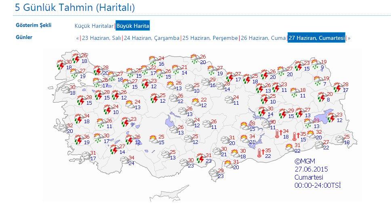Switch to 25 Haziran, Perşembe day
This screenshot has width=391, height=207.
pyautogui.click(x=210, y=38)
